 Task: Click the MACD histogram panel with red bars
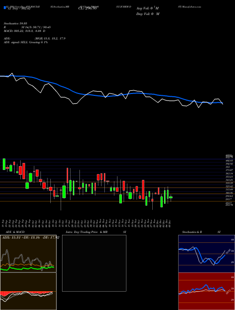[28, 291]
